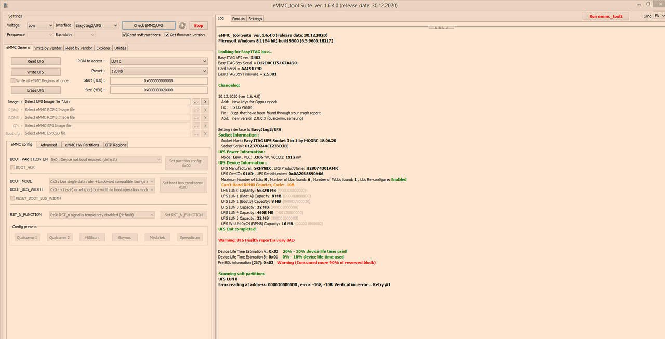The width and height of the screenshot is (665, 339).
Task: Click the Erase UFS button
Action: click(35, 90)
